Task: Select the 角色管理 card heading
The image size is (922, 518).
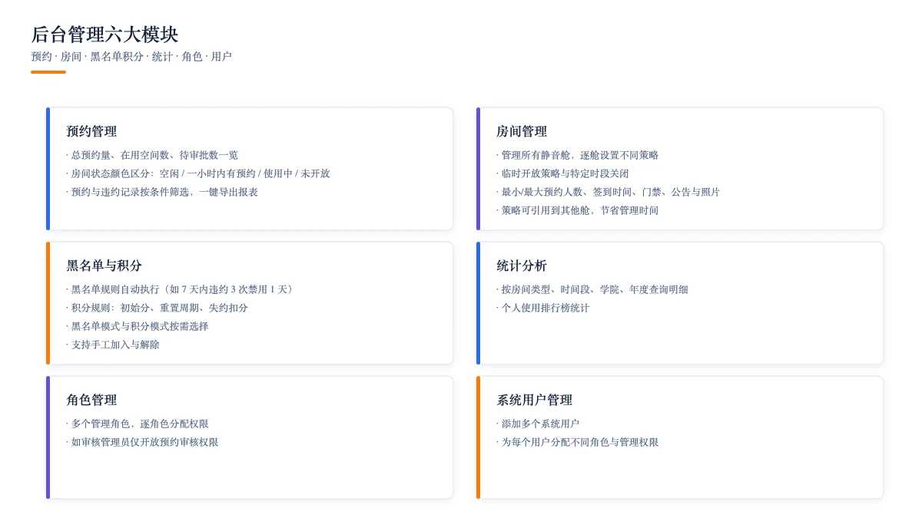Action: click(x=91, y=400)
